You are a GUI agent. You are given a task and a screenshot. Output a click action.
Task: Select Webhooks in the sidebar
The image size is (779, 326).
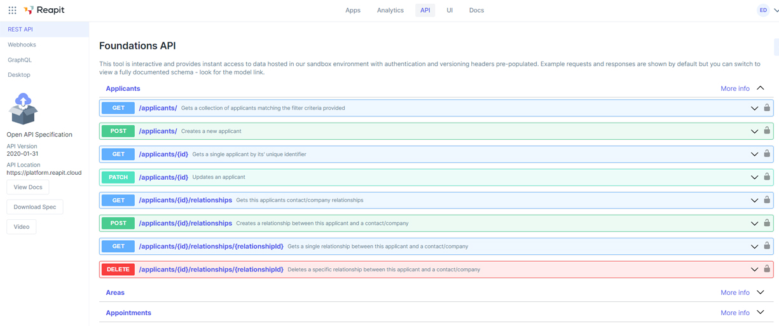pyautogui.click(x=22, y=44)
